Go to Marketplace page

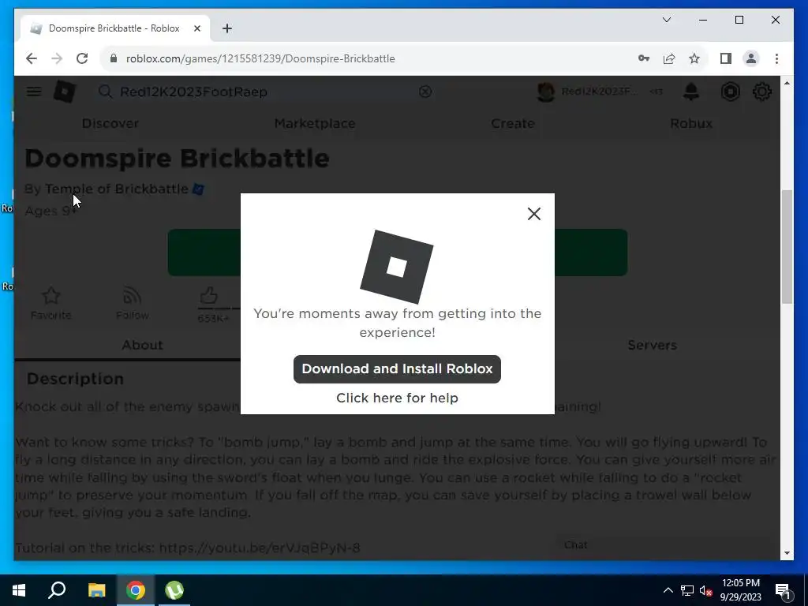[315, 123]
